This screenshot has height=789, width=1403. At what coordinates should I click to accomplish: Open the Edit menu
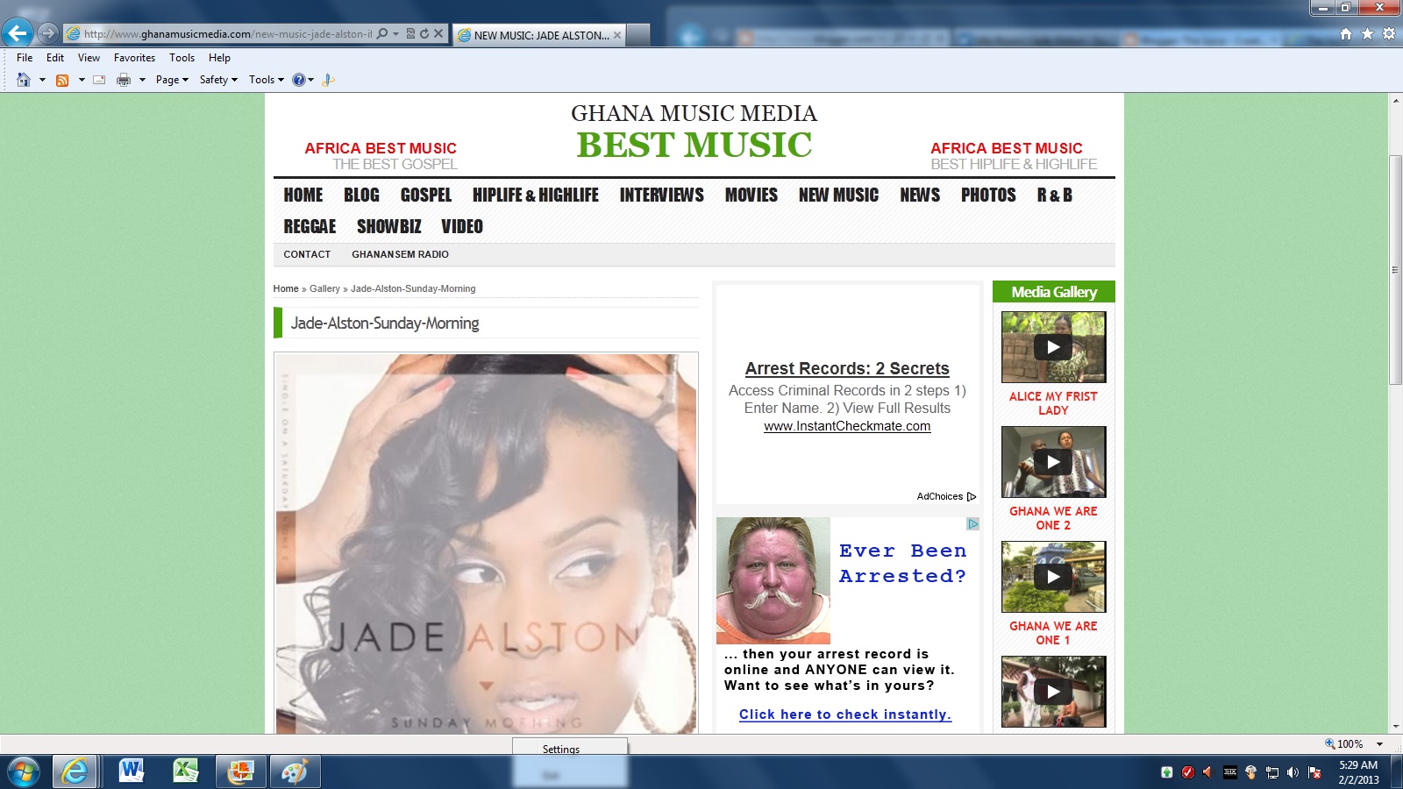[x=55, y=58]
